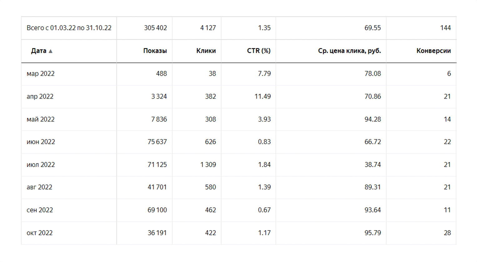Screen dimensions: 477x262
Task: Click July clicks value 1 309
Action: tap(208, 164)
